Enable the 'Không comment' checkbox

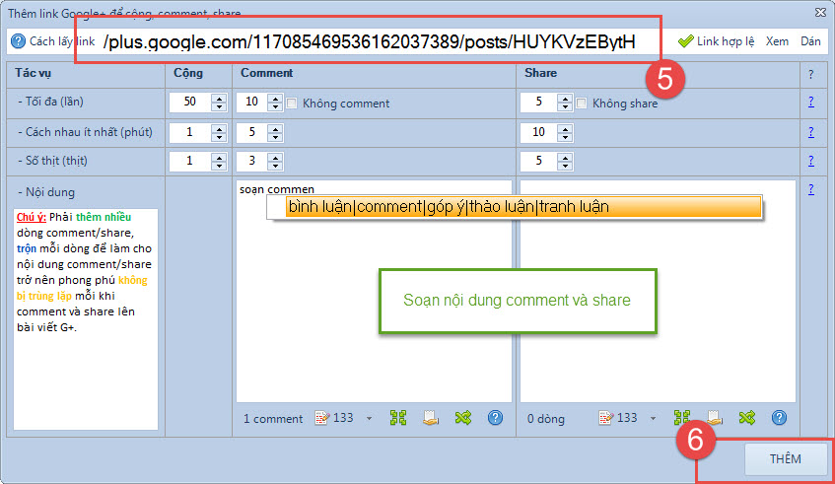point(292,104)
